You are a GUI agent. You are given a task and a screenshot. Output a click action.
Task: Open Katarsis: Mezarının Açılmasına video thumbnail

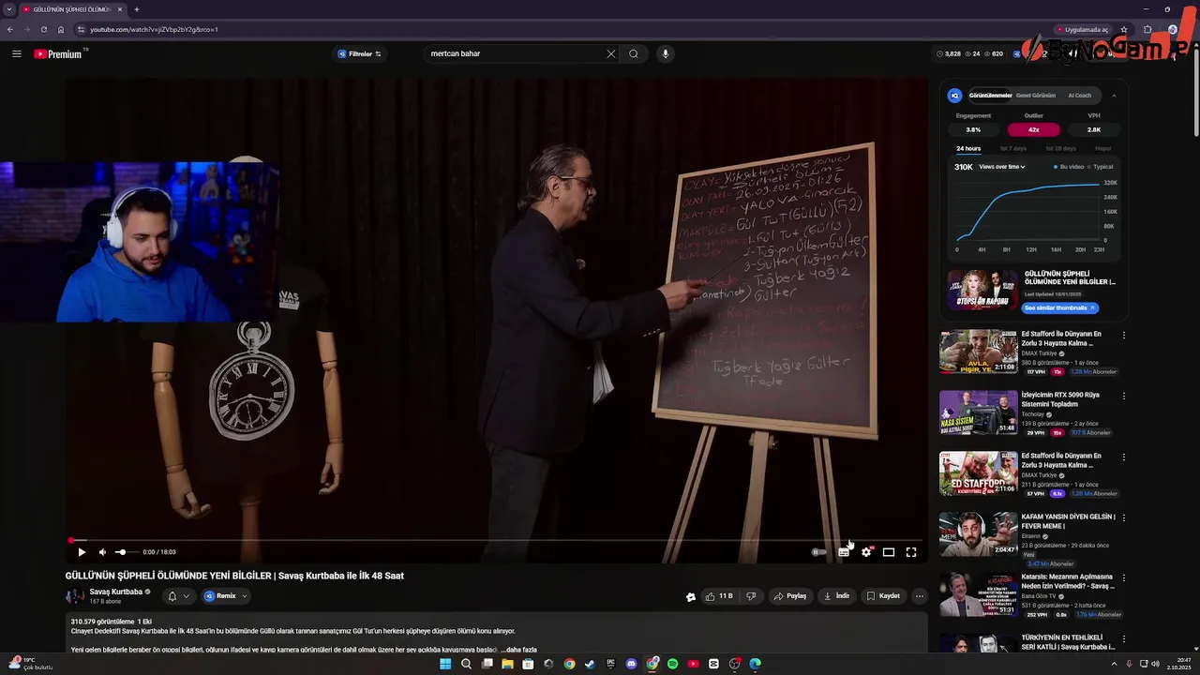point(978,594)
